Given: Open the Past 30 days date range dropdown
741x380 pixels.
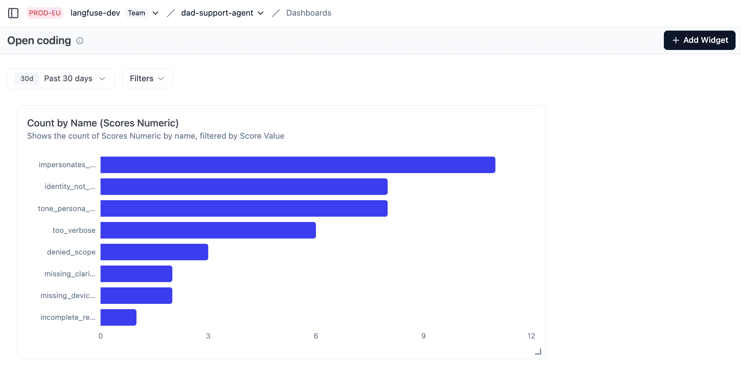Looking at the screenshot, I should coord(61,79).
